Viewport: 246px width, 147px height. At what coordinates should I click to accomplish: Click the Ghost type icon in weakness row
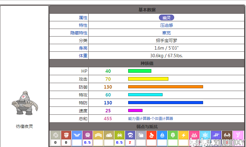130,135
